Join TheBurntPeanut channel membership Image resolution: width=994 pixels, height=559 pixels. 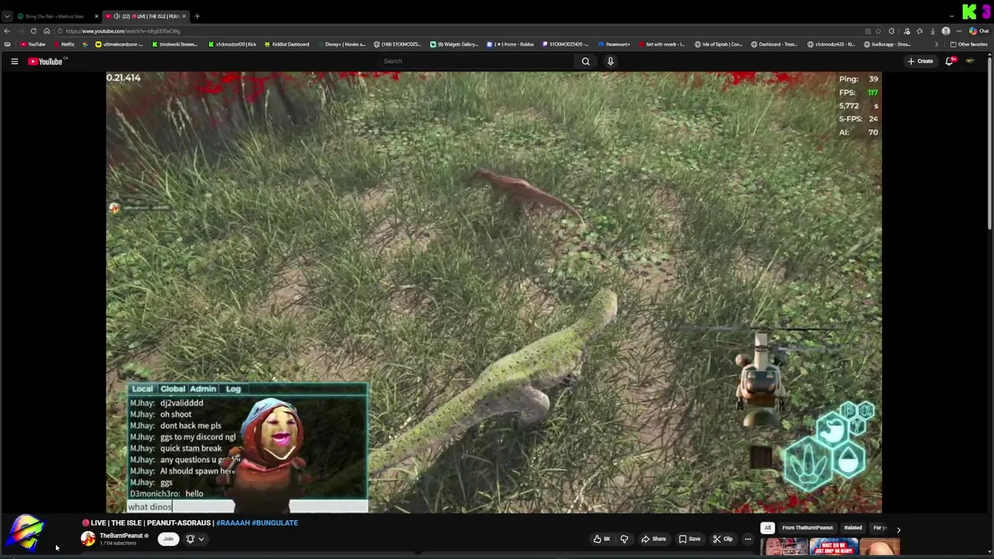tap(168, 539)
